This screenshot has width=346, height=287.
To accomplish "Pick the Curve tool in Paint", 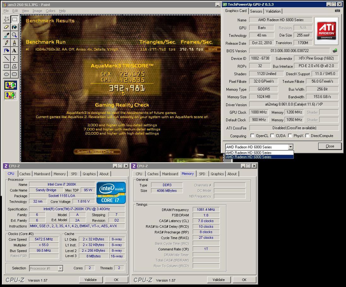I will (15, 58).
